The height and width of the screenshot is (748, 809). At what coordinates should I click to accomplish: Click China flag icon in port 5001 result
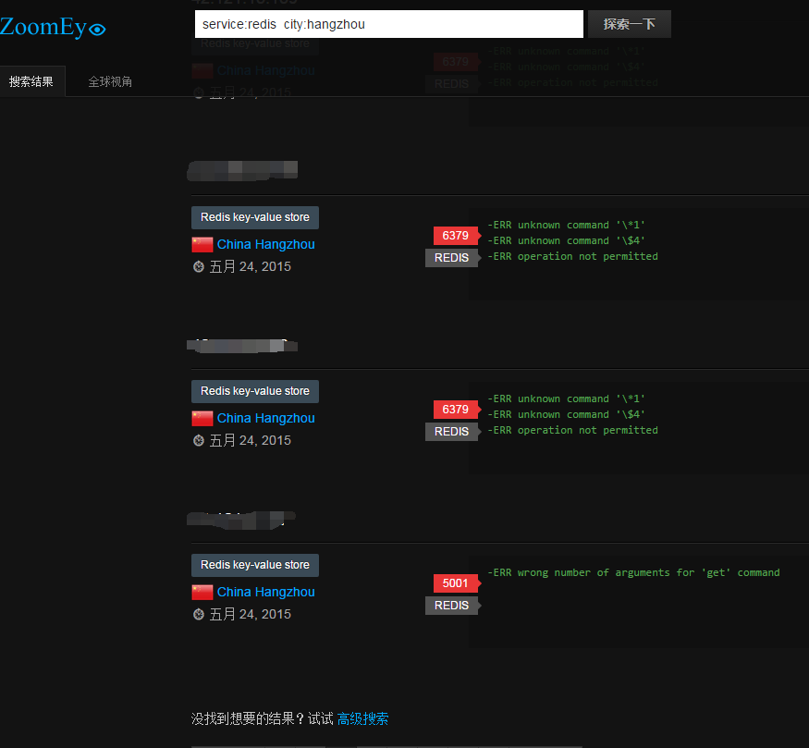202,593
